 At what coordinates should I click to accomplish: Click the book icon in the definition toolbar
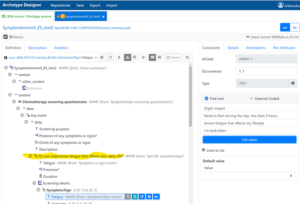102,58
